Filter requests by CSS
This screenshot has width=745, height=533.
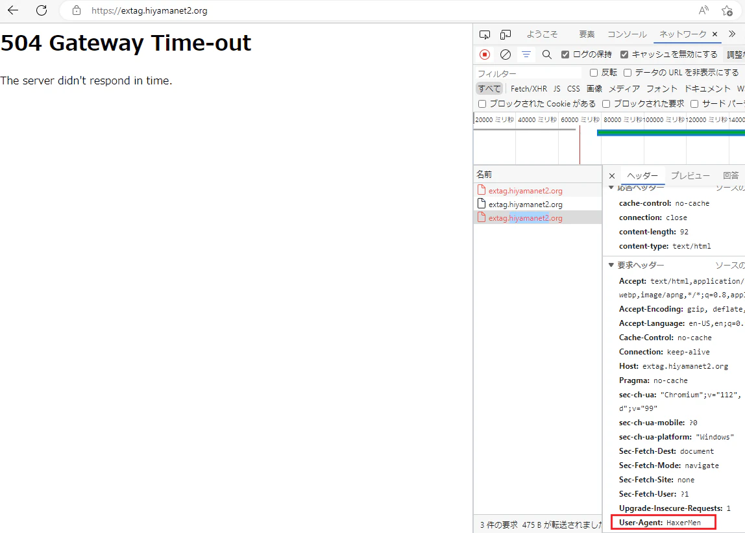(574, 89)
